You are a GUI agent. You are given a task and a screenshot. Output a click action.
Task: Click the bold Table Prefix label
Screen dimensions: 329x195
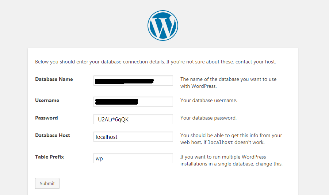pos(49,157)
